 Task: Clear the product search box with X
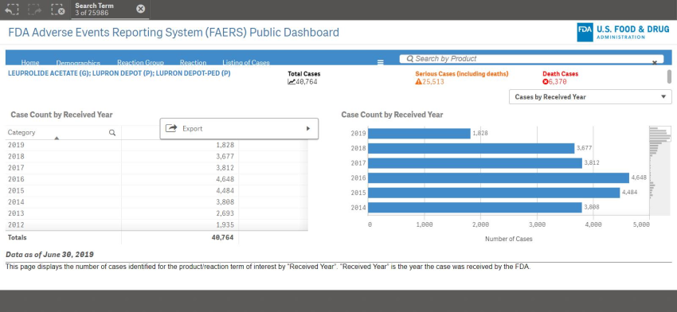[655, 63]
